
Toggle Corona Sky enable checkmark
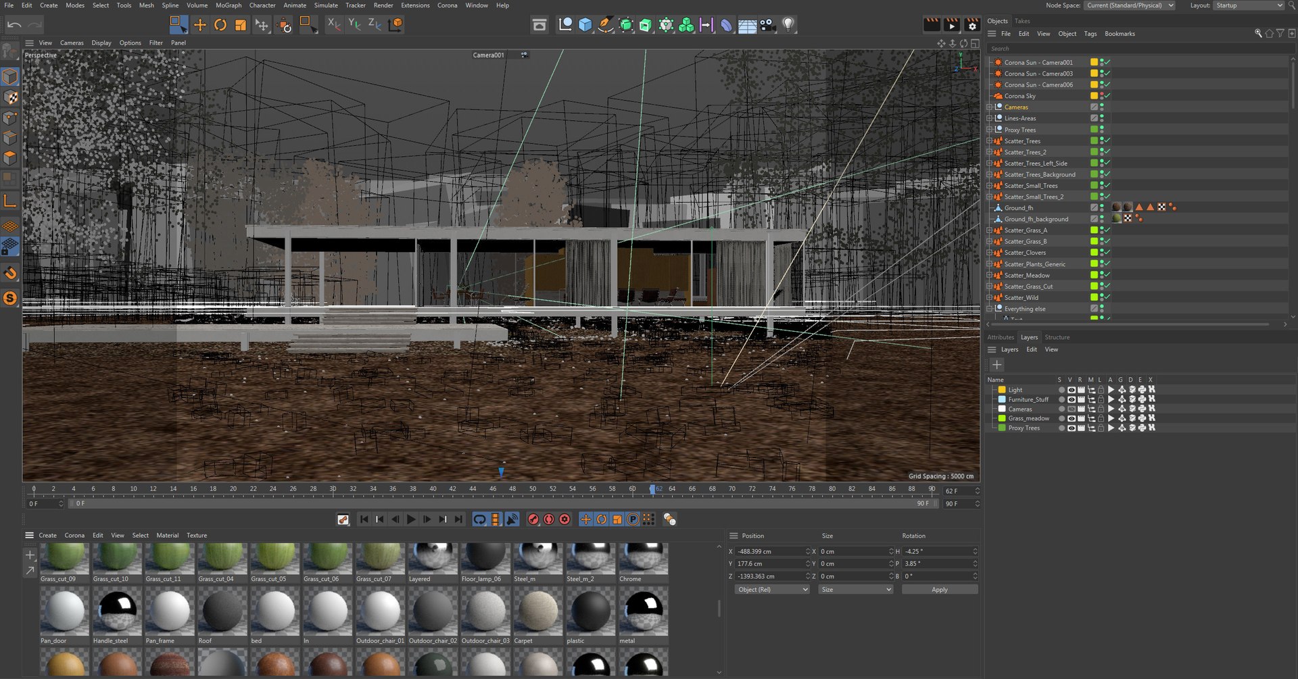click(x=1107, y=96)
